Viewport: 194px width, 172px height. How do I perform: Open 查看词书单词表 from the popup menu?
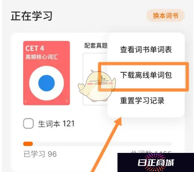click(146, 50)
